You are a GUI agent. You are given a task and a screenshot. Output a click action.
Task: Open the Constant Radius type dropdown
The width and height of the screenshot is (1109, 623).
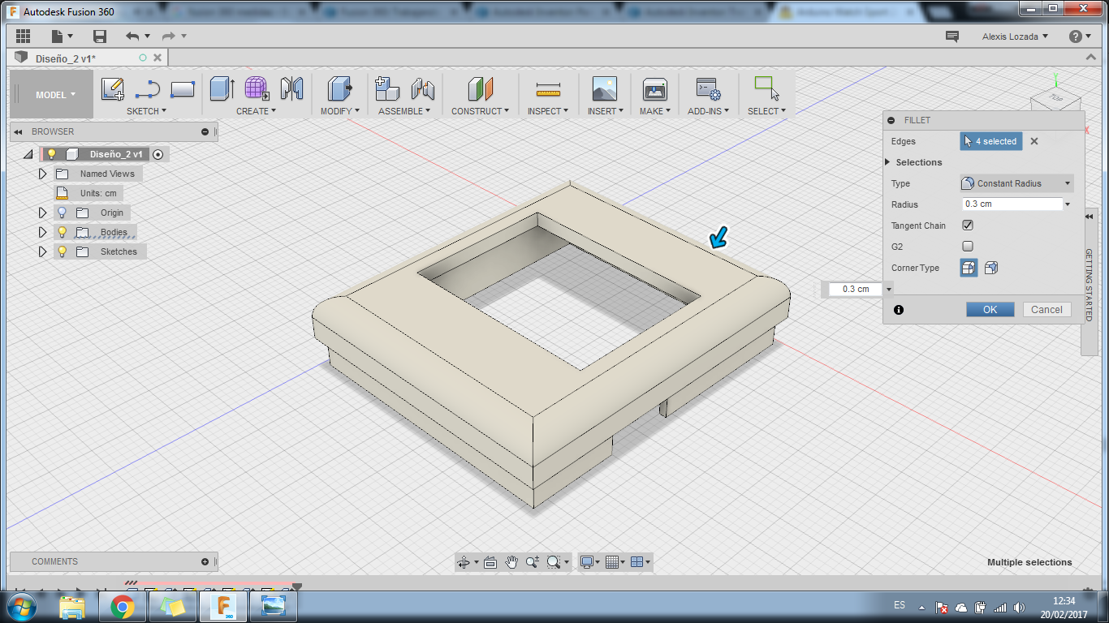(1016, 183)
